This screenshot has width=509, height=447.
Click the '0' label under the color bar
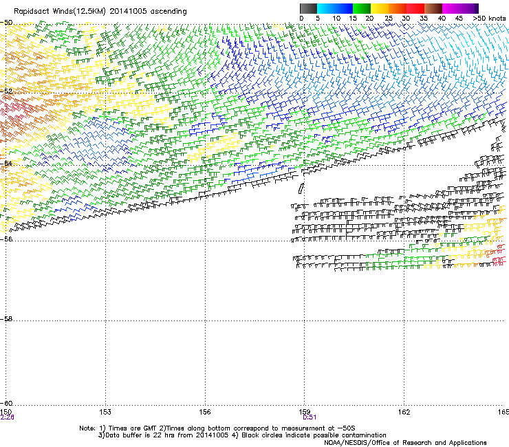click(x=301, y=18)
